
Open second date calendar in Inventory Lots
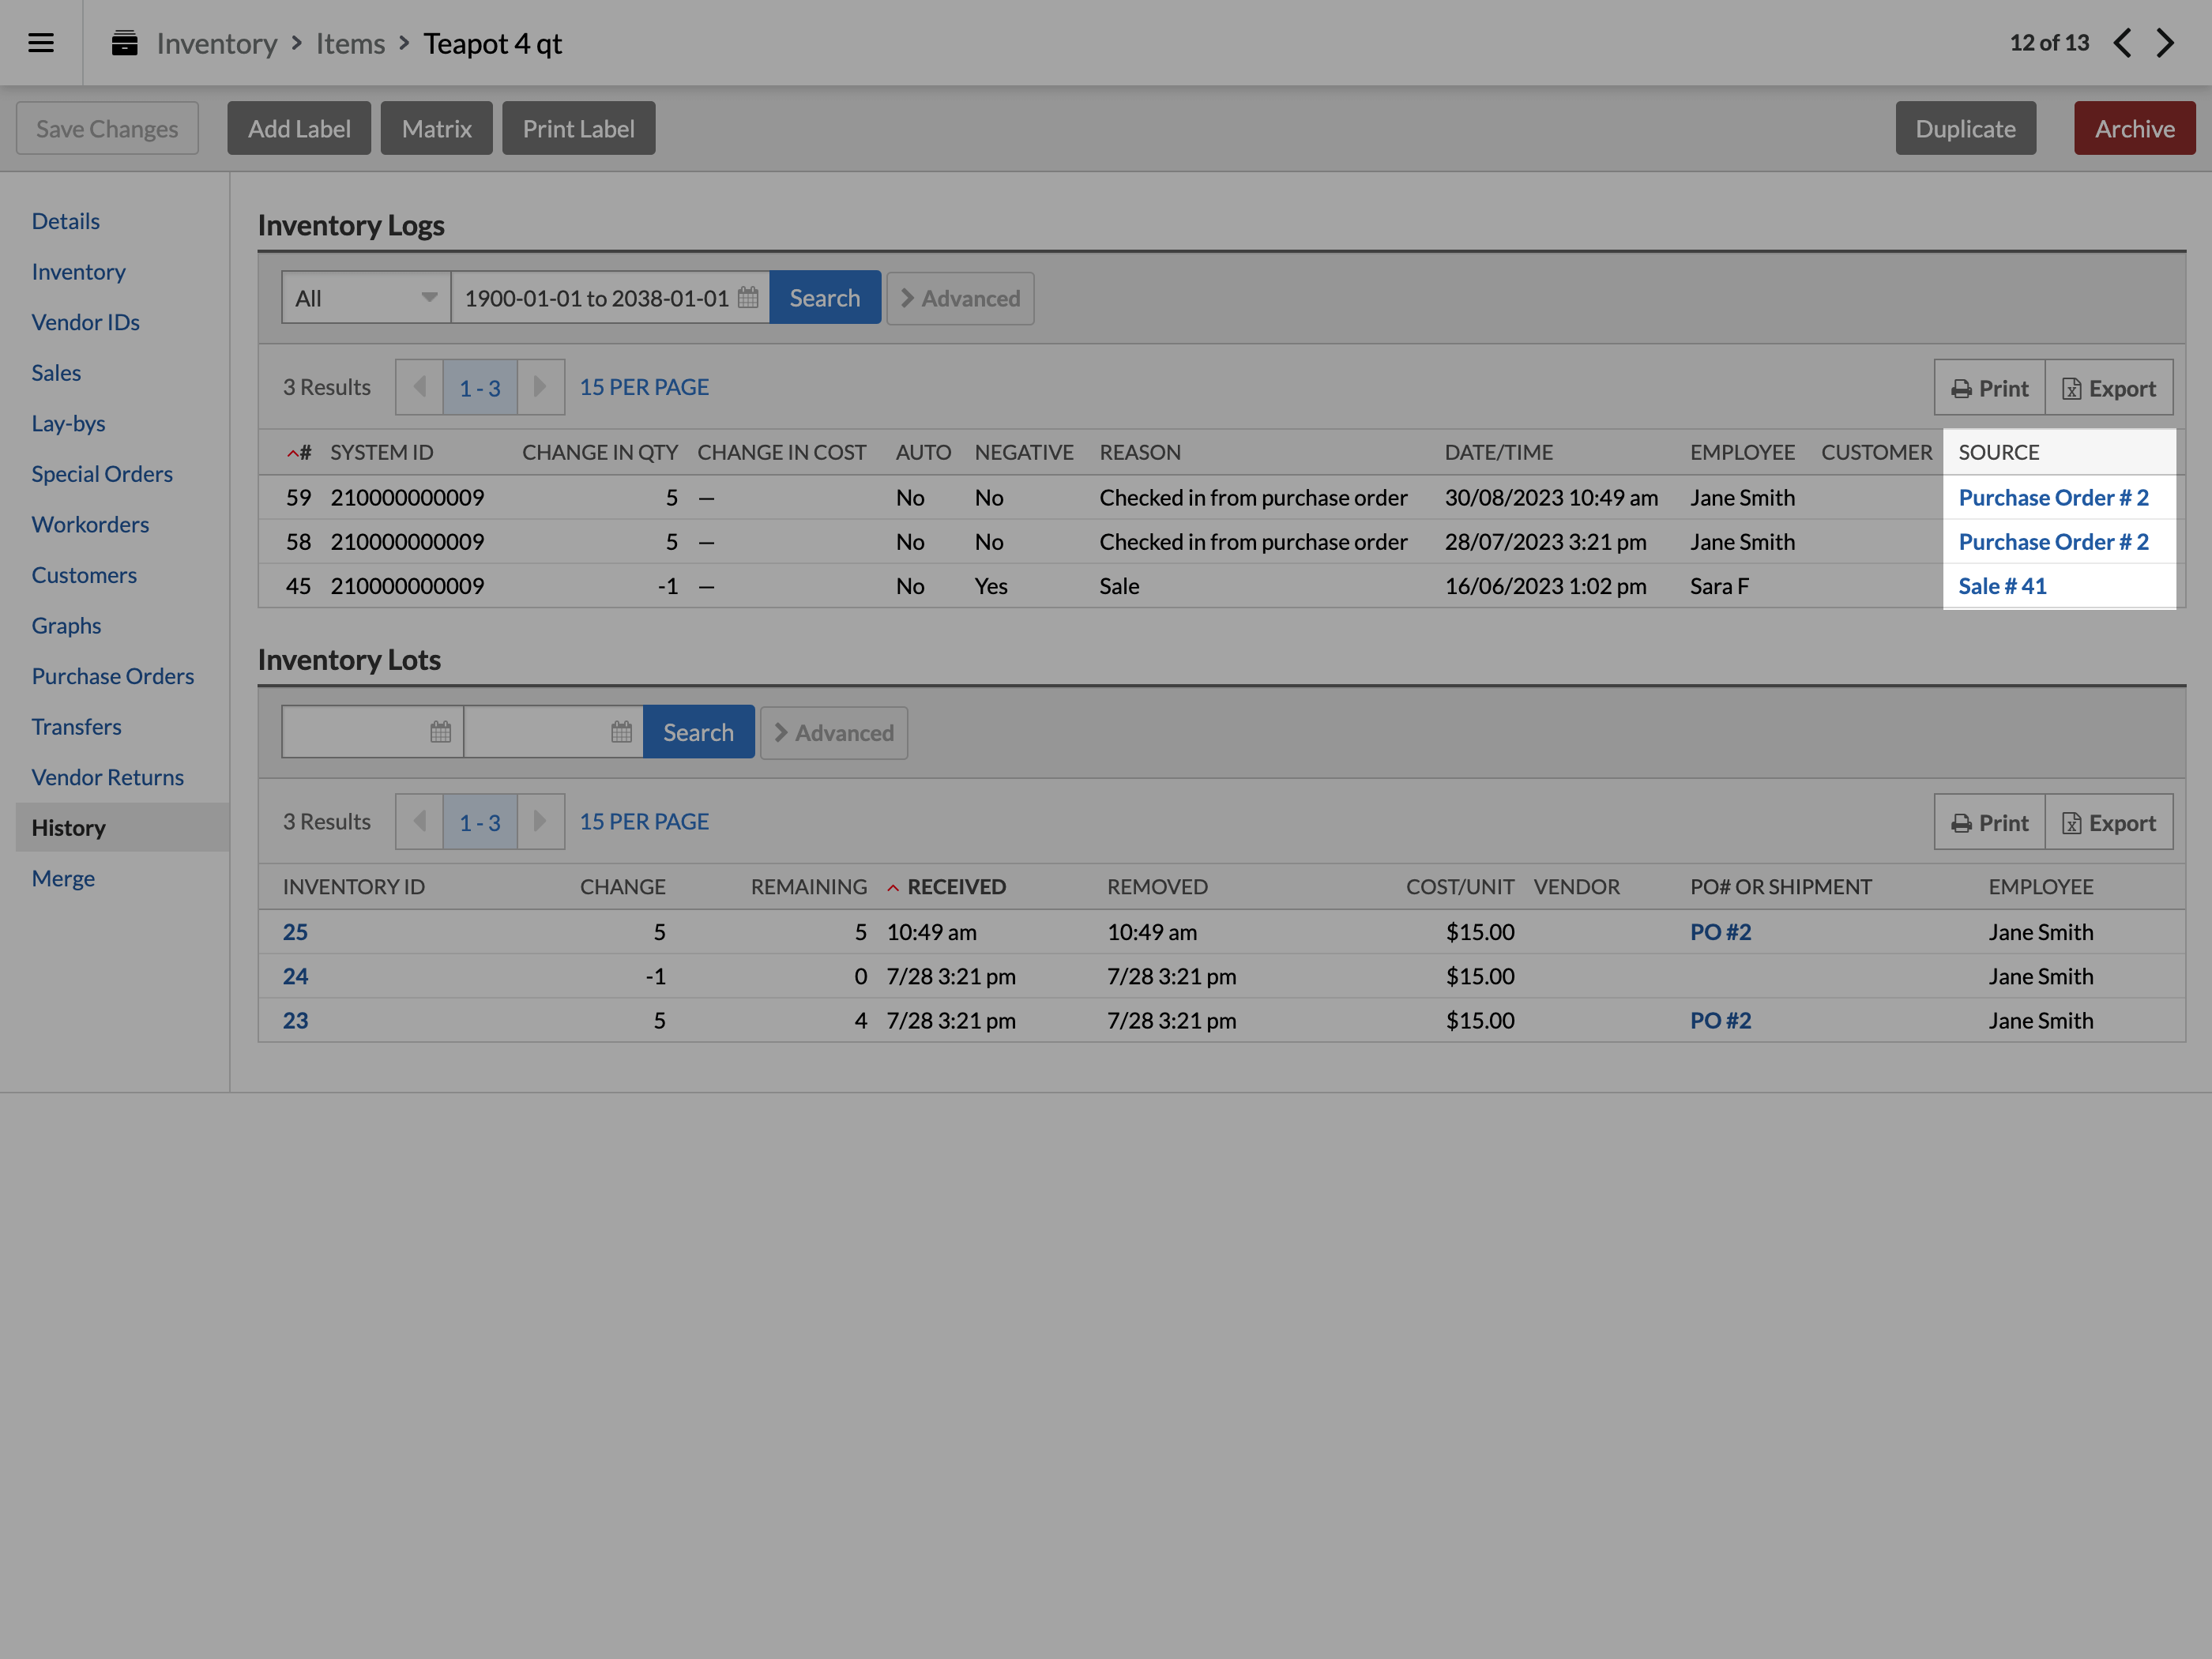621,732
